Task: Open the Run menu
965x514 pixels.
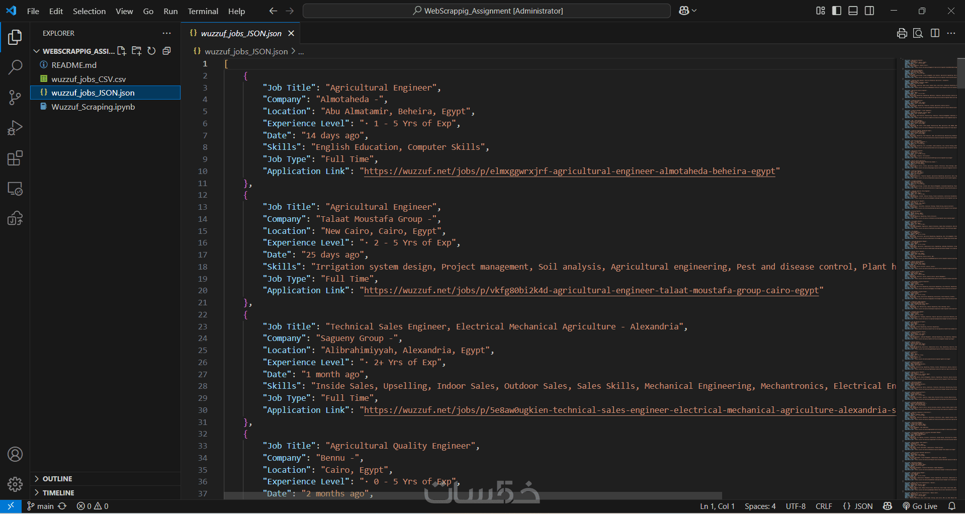Action: pyautogui.click(x=170, y=11)
